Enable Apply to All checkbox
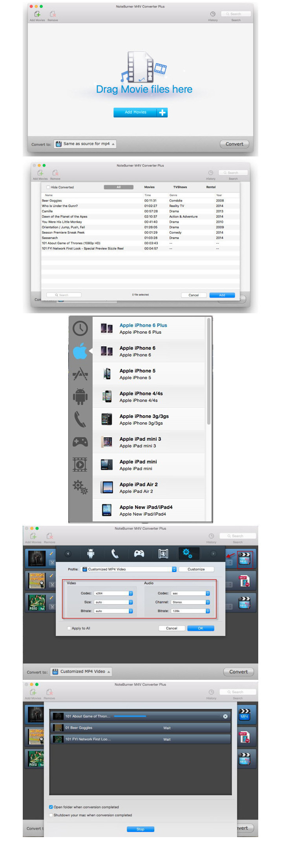Image resolution: width=281 pixels, height=841 pixels. pos(69,628)
